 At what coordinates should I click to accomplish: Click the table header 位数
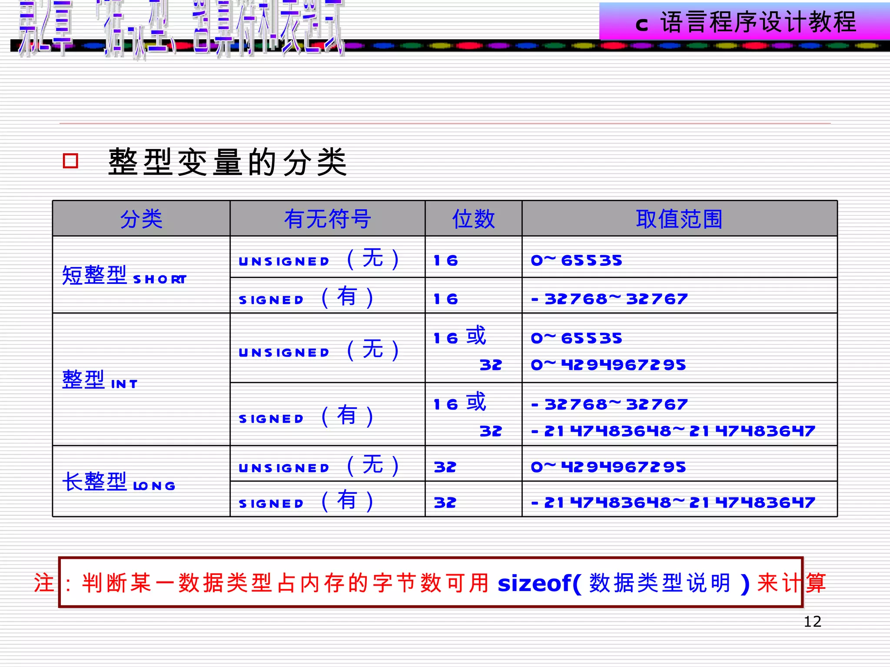[x=474, y=218]
